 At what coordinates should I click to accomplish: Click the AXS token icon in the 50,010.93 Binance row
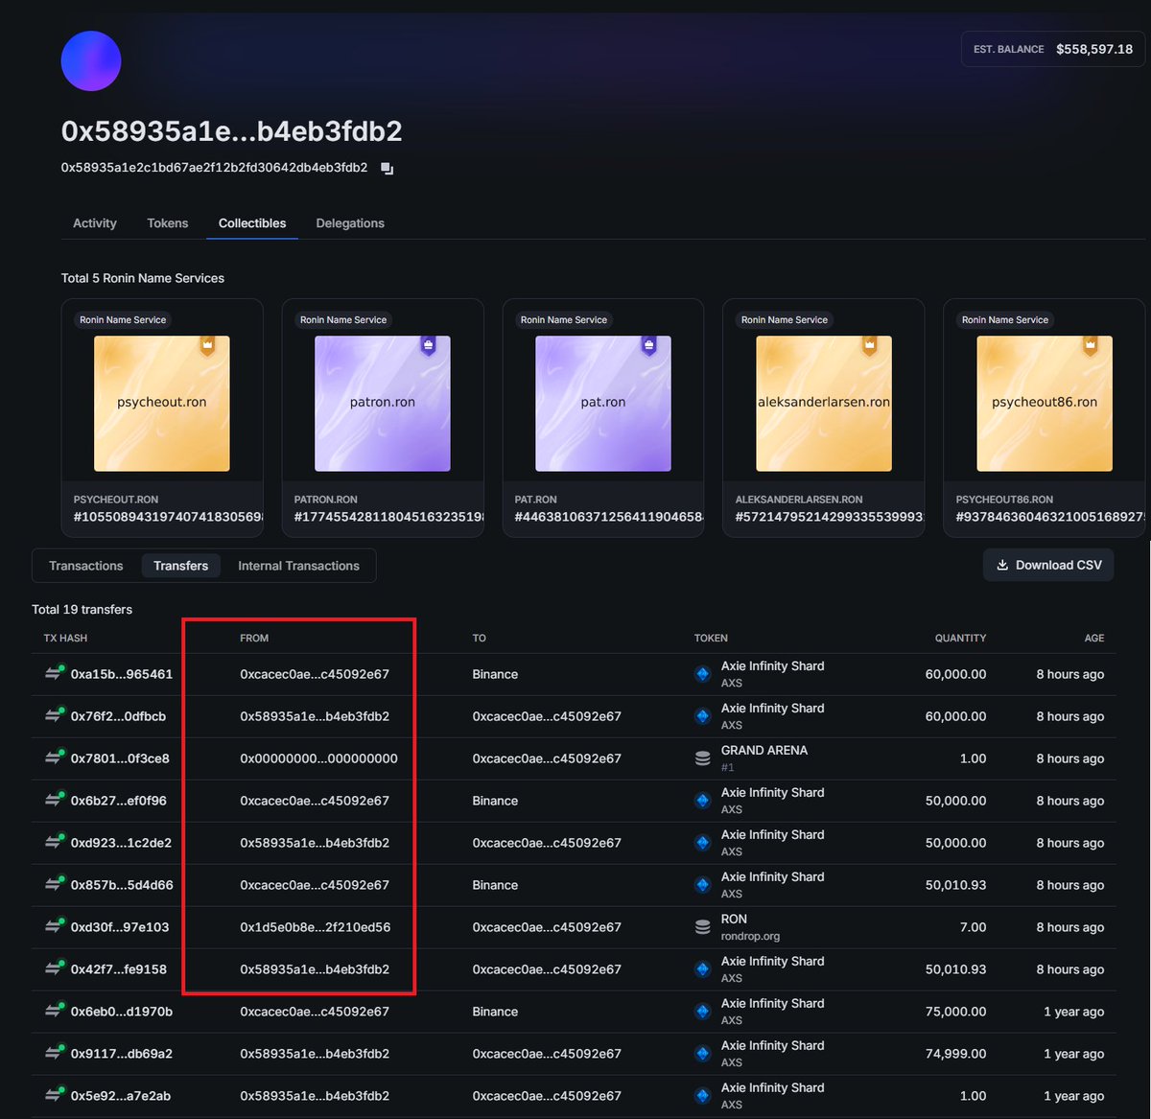point(702,885)
